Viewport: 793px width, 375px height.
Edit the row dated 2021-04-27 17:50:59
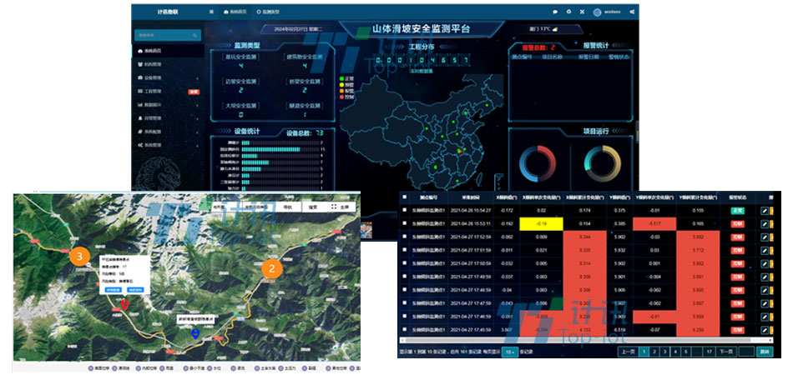click(x=765, y=263)
